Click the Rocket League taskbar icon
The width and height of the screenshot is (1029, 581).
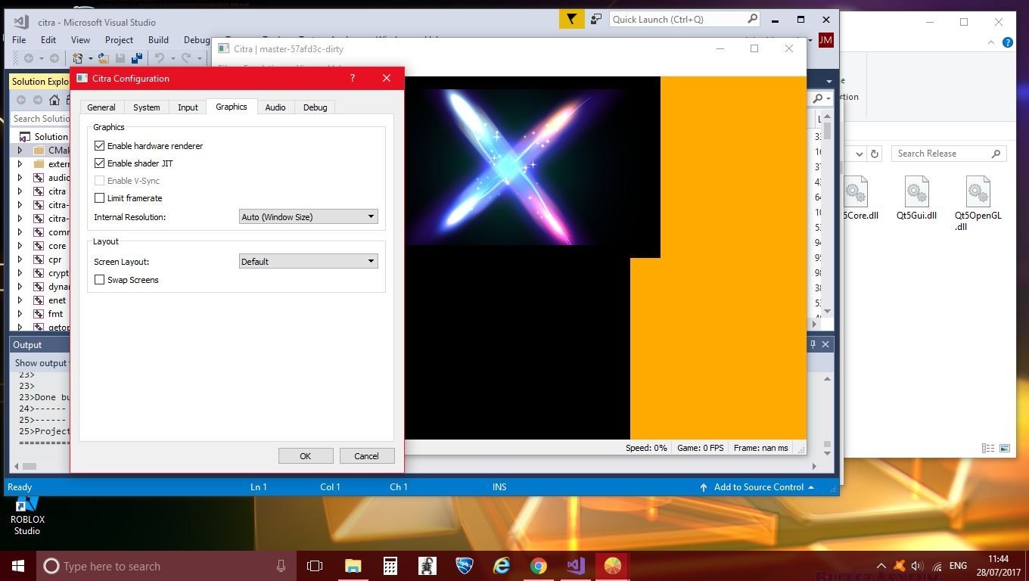pos(465,566)
